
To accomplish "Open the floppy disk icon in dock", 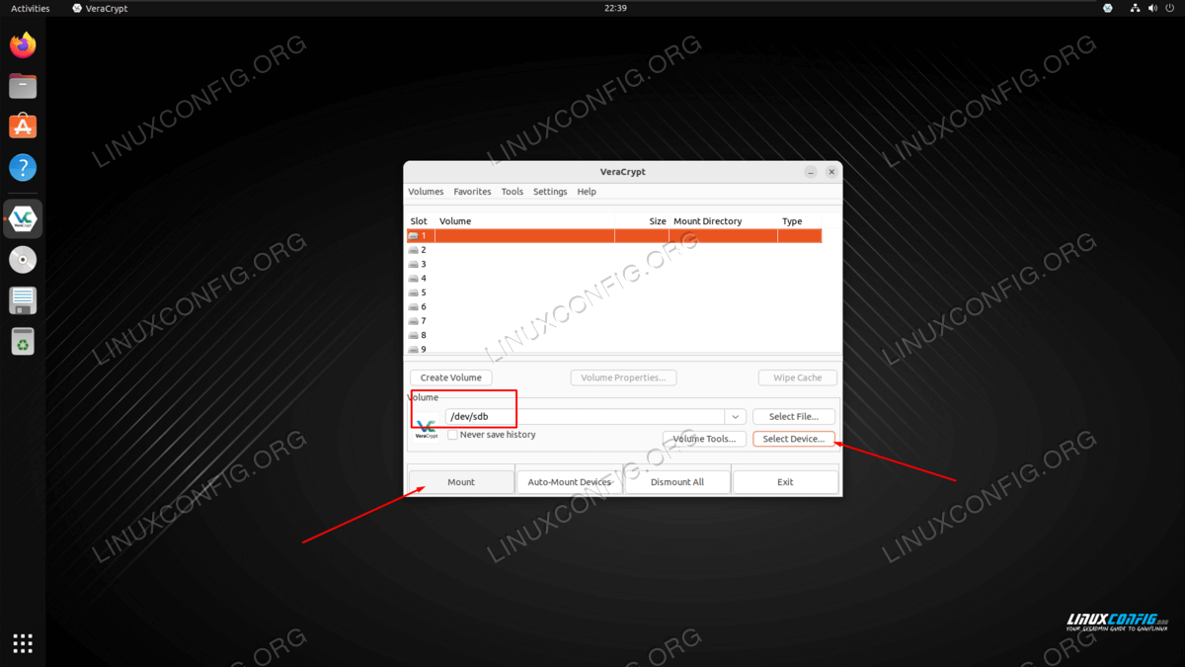I will 23,300.
